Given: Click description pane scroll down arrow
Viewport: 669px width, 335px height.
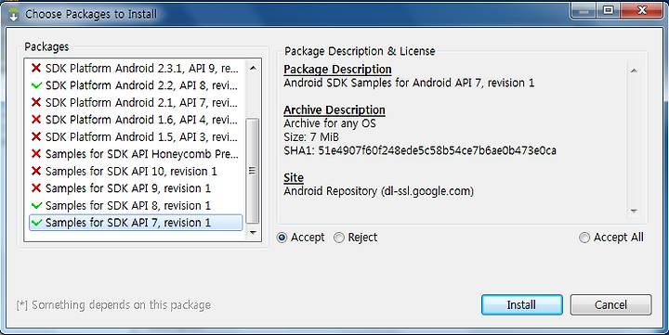Looking at the screenshot, I should (634, 211).
